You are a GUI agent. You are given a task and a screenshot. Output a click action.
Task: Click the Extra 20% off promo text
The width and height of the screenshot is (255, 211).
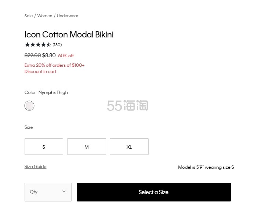pos(55,65)
